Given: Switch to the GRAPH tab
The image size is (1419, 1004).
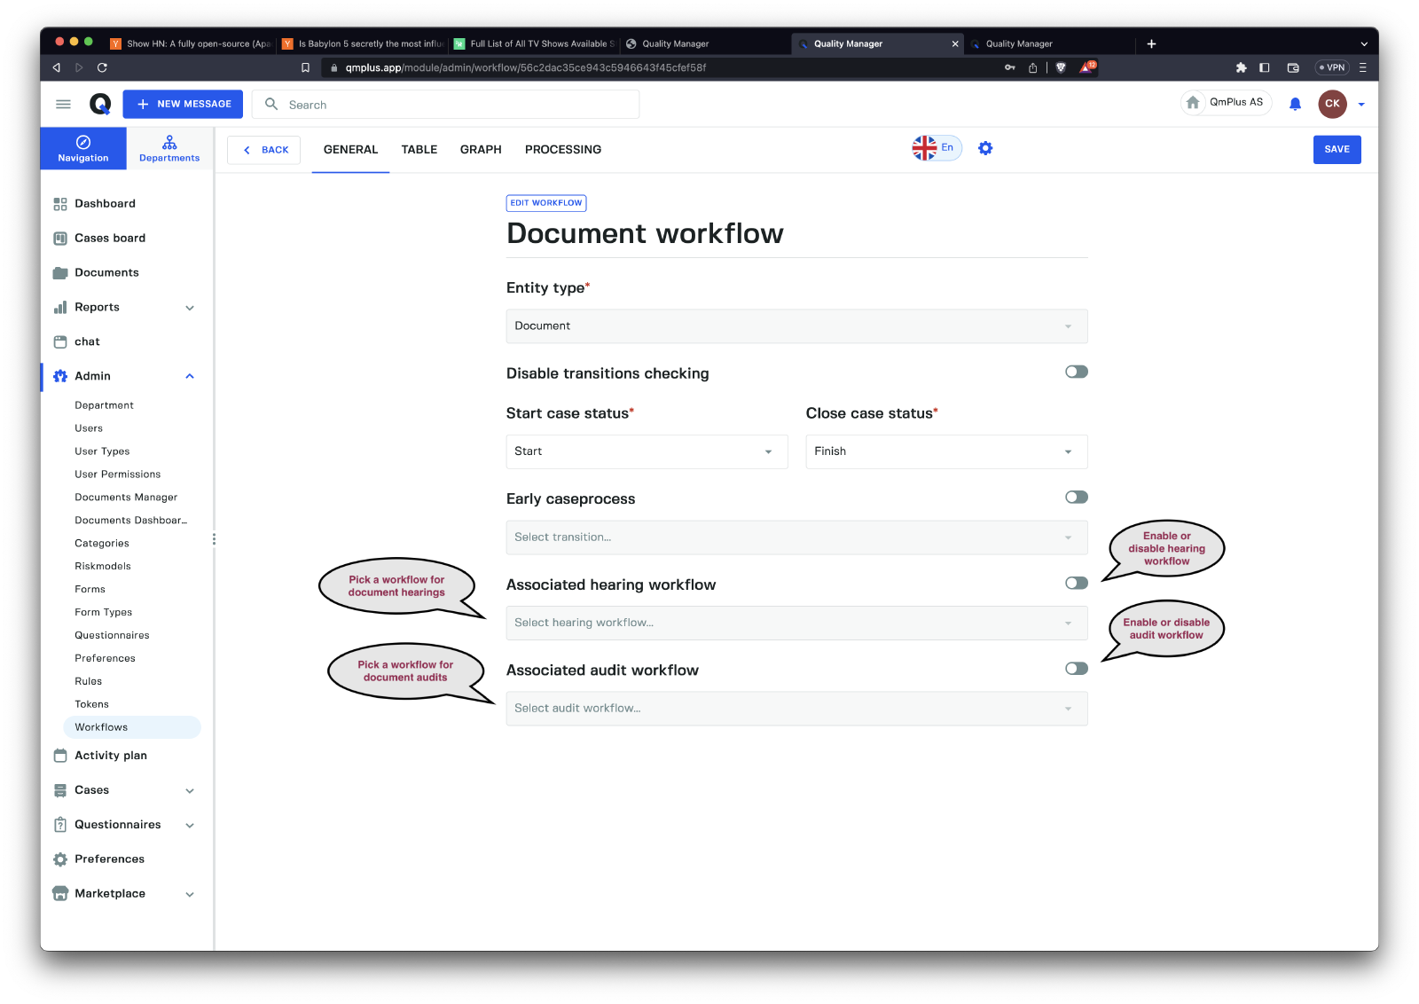Looking at the screenshot, I should tap(481, 150).
